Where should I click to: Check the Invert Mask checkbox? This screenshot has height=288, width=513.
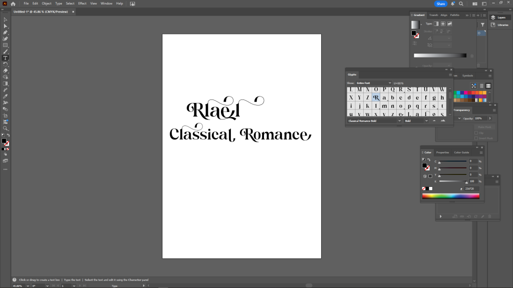click(476, 138)
